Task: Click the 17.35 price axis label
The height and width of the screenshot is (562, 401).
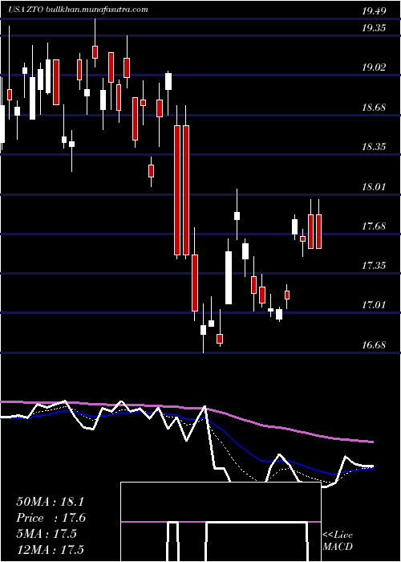Action: coord(374,265)
